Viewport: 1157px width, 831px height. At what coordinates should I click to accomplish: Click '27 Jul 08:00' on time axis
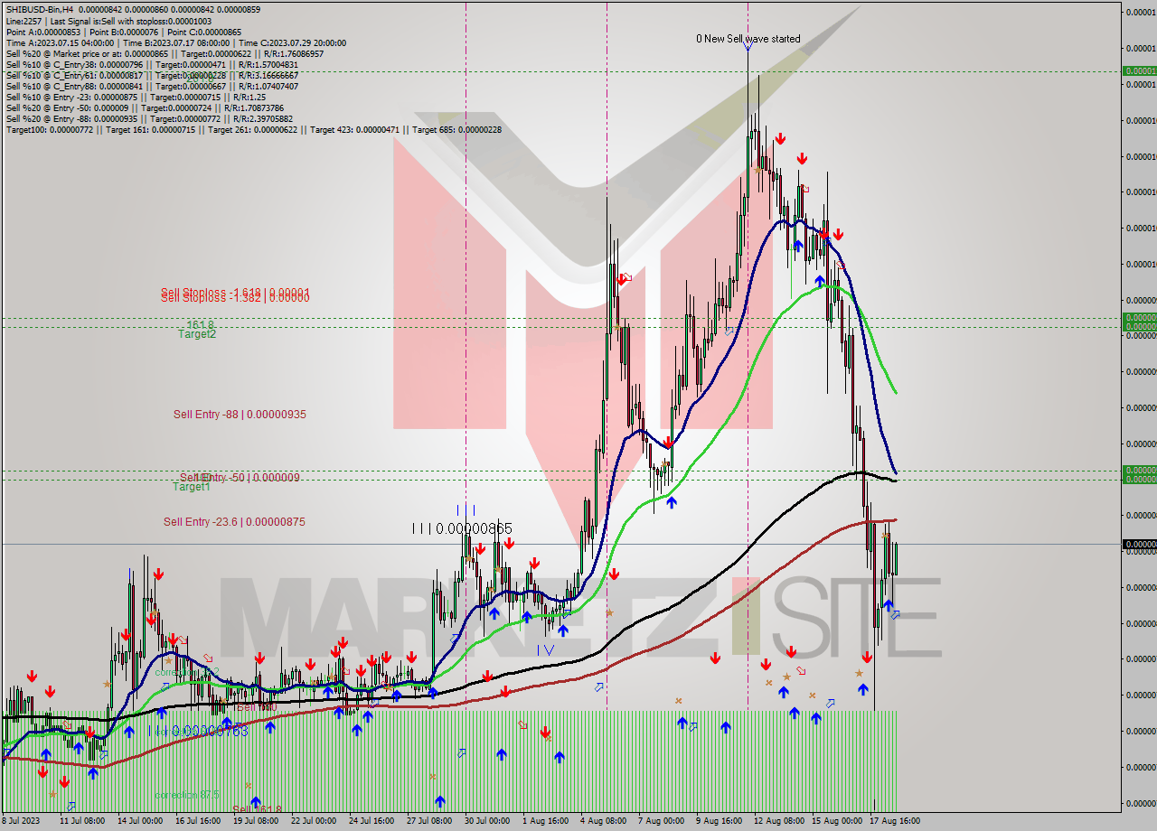(x=429, y=821)
